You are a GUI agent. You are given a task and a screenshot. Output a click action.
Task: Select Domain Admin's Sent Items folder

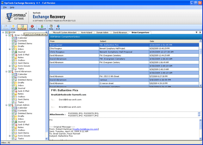pos(23,133)
